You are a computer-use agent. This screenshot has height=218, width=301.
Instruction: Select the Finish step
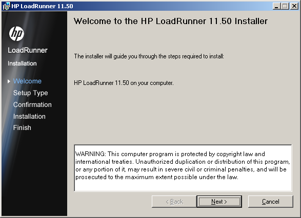point(22,127)
